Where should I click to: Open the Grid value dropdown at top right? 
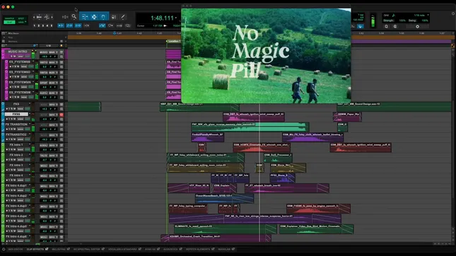point(428,15)
